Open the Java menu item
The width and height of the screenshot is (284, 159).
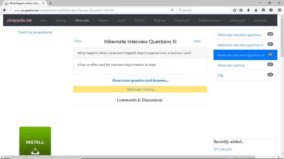coord(43,20)
